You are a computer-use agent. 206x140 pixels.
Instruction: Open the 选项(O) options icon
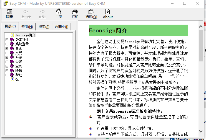(x=91, y=11)
